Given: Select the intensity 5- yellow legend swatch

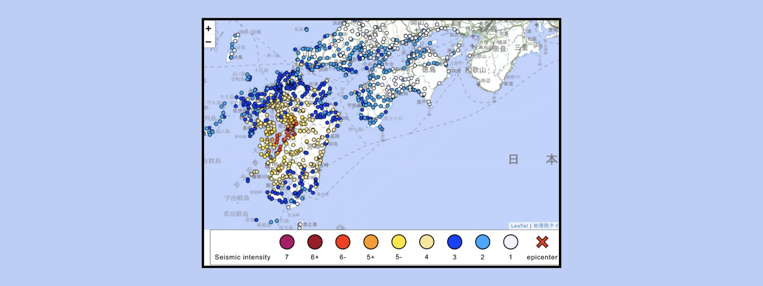Looking at the screenshot, I should [x=399, y=242].
